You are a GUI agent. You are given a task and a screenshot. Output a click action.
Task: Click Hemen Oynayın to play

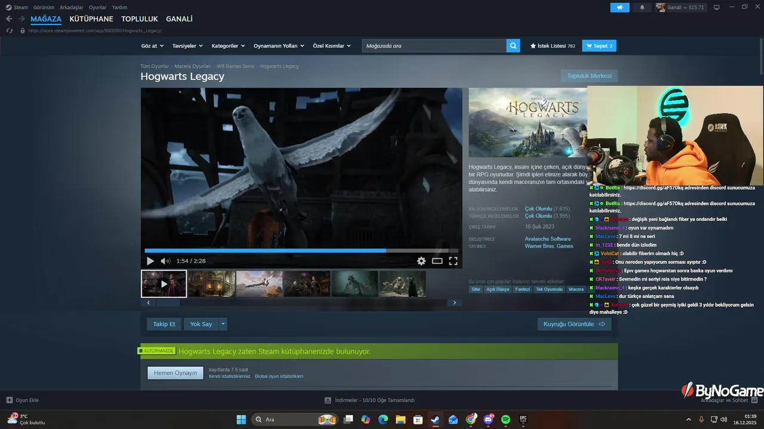tap(175, 373)
